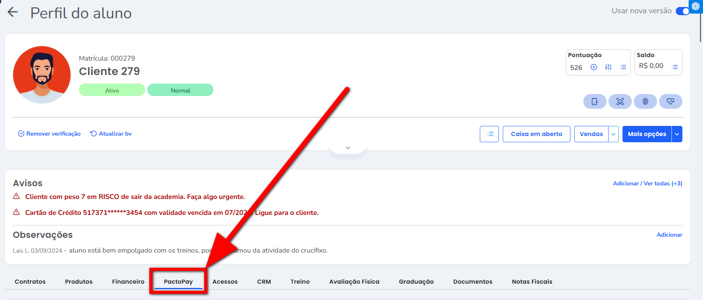Open Pontuação adjustment sliders icon

coord(608,67)
